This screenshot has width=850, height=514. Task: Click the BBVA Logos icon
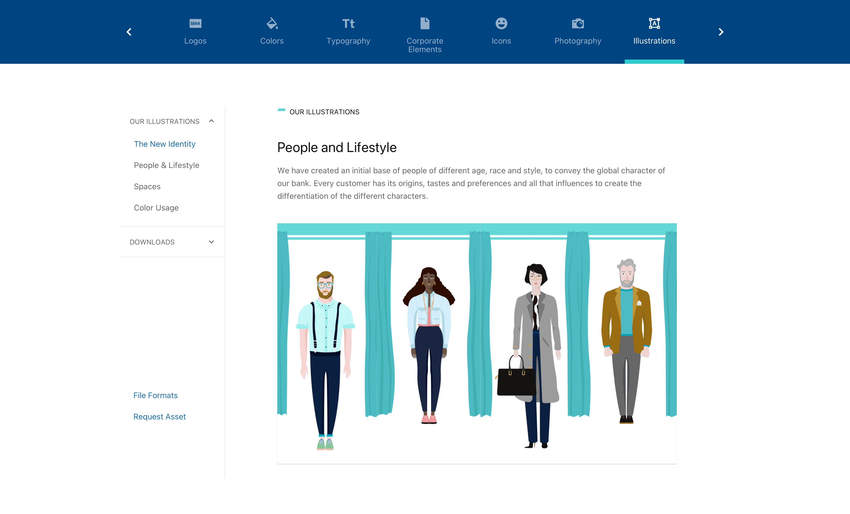195,23
